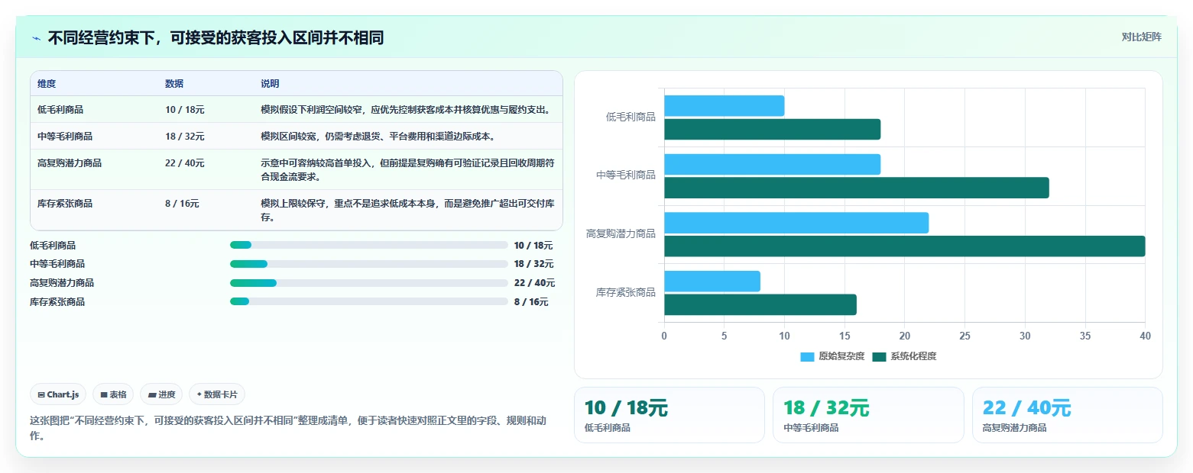
Task: Click the lightning icon beside the title
Action: click(36, 38)
